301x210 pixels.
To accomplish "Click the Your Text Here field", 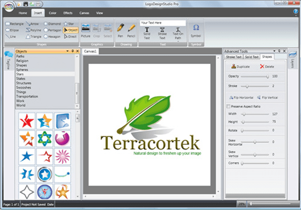I will pos(163,23).
